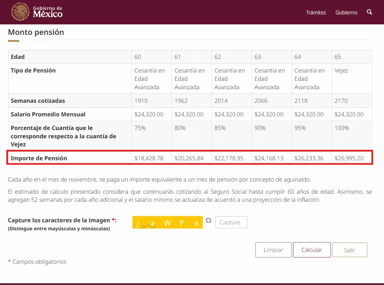Select the 75% percentage cell
The image size is (384, 285).
140,128
